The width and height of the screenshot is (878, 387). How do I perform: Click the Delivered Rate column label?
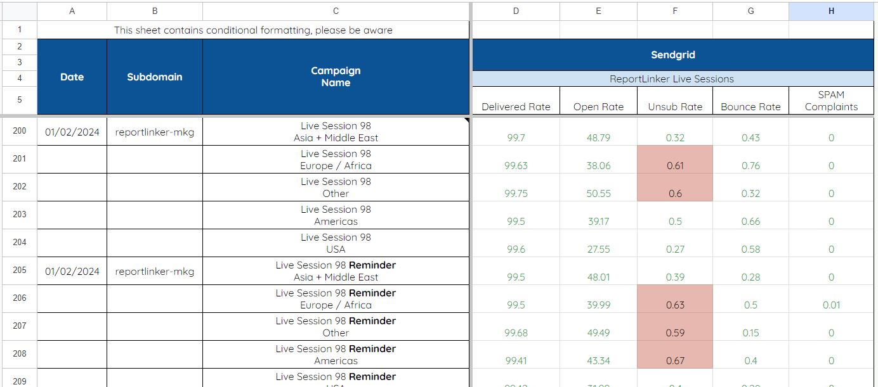click(x=516, y=101)
